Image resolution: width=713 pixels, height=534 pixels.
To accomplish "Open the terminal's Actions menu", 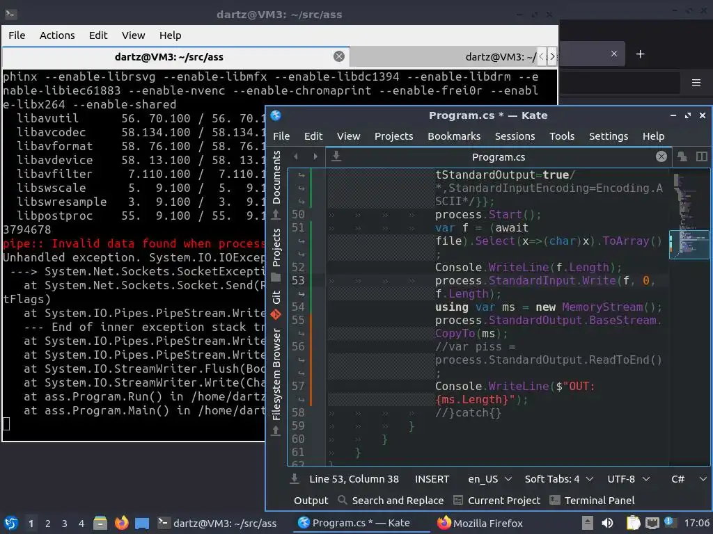I will [57, 35].
